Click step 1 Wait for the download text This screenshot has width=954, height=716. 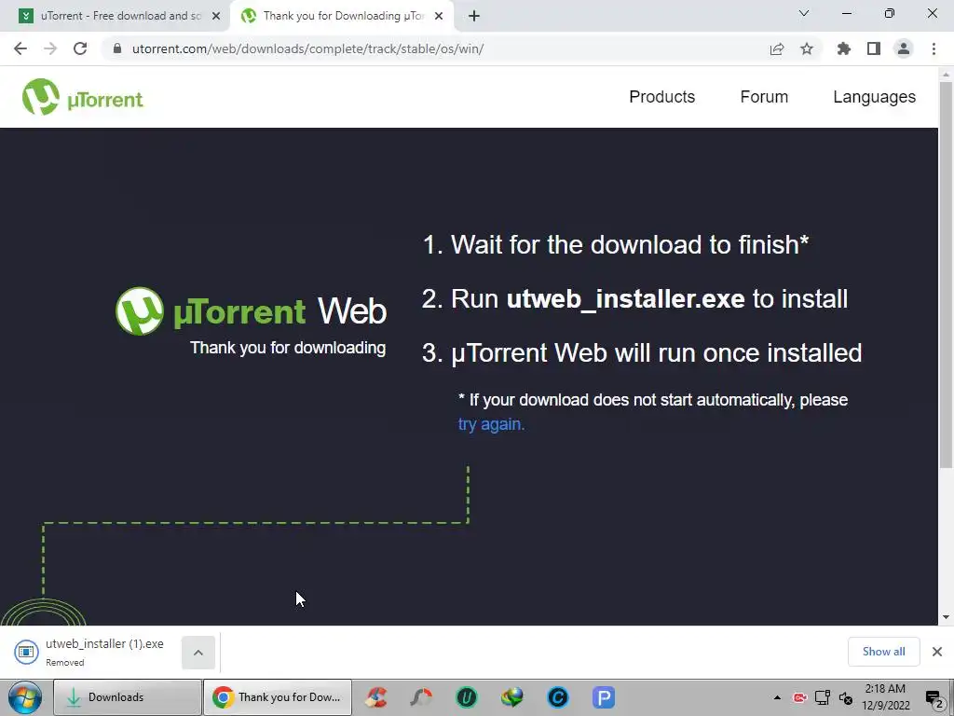[615, 245]
